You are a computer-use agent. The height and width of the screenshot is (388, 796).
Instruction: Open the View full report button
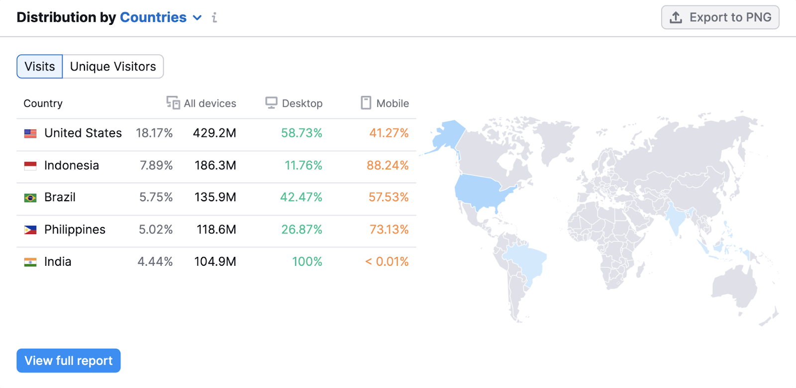(69, 361)
